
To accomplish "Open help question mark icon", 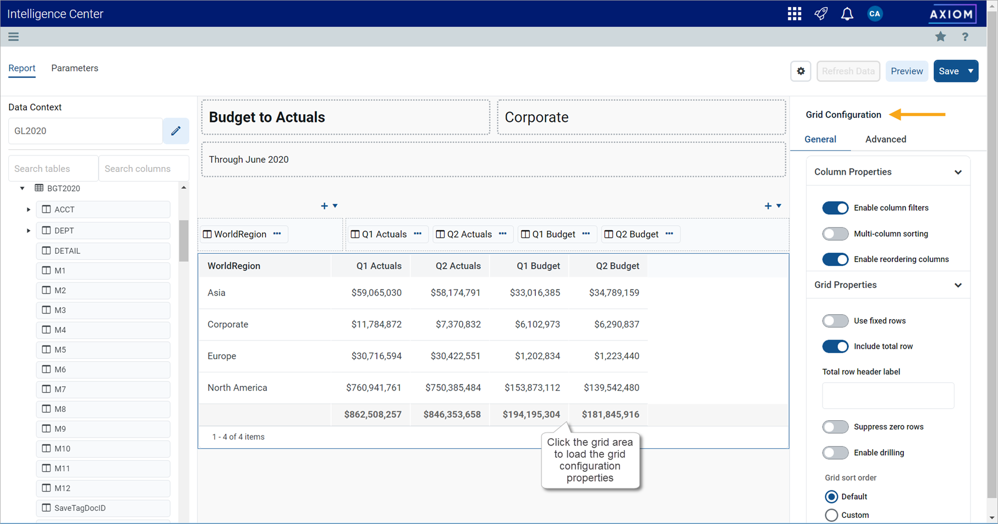I will [x=965, y=37].
